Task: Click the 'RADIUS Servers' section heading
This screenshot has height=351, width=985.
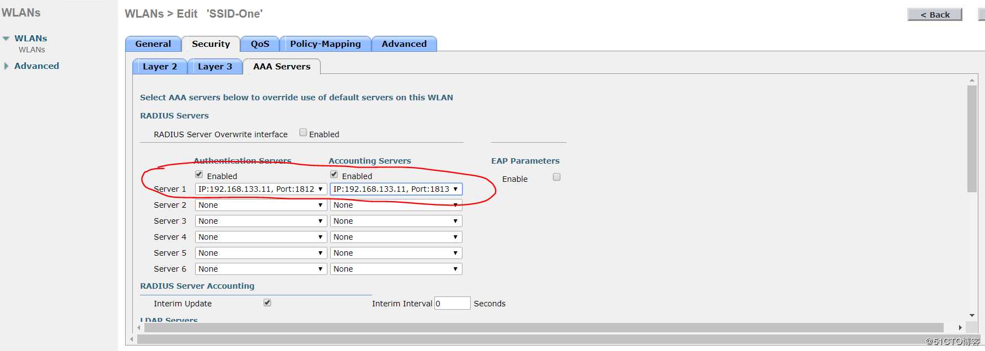Action: (x=174, y=116)
